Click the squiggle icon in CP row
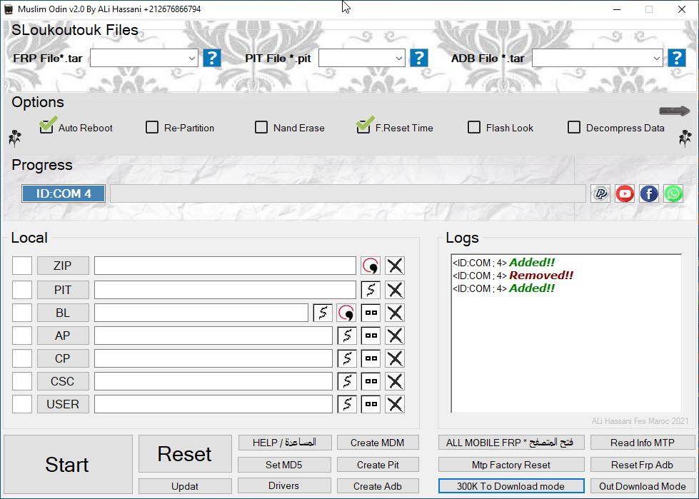Image resolution: width=699 pixels, height=499 pixels. (347, 358)
